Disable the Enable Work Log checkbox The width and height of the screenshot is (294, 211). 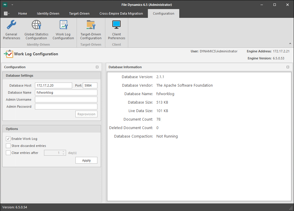pyautogui.click(x=8, y=139)
